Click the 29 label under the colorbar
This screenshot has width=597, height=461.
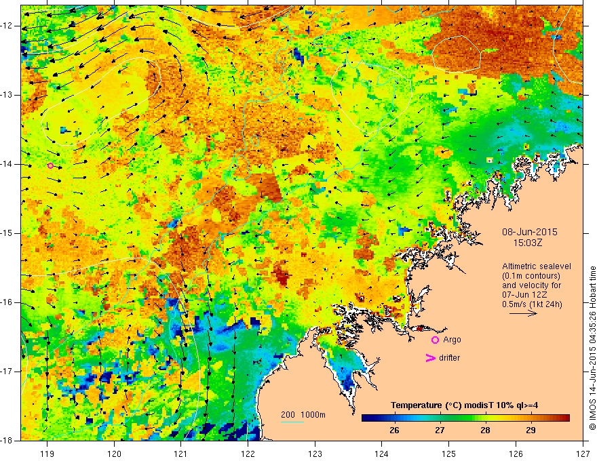(x=531, y=430)
